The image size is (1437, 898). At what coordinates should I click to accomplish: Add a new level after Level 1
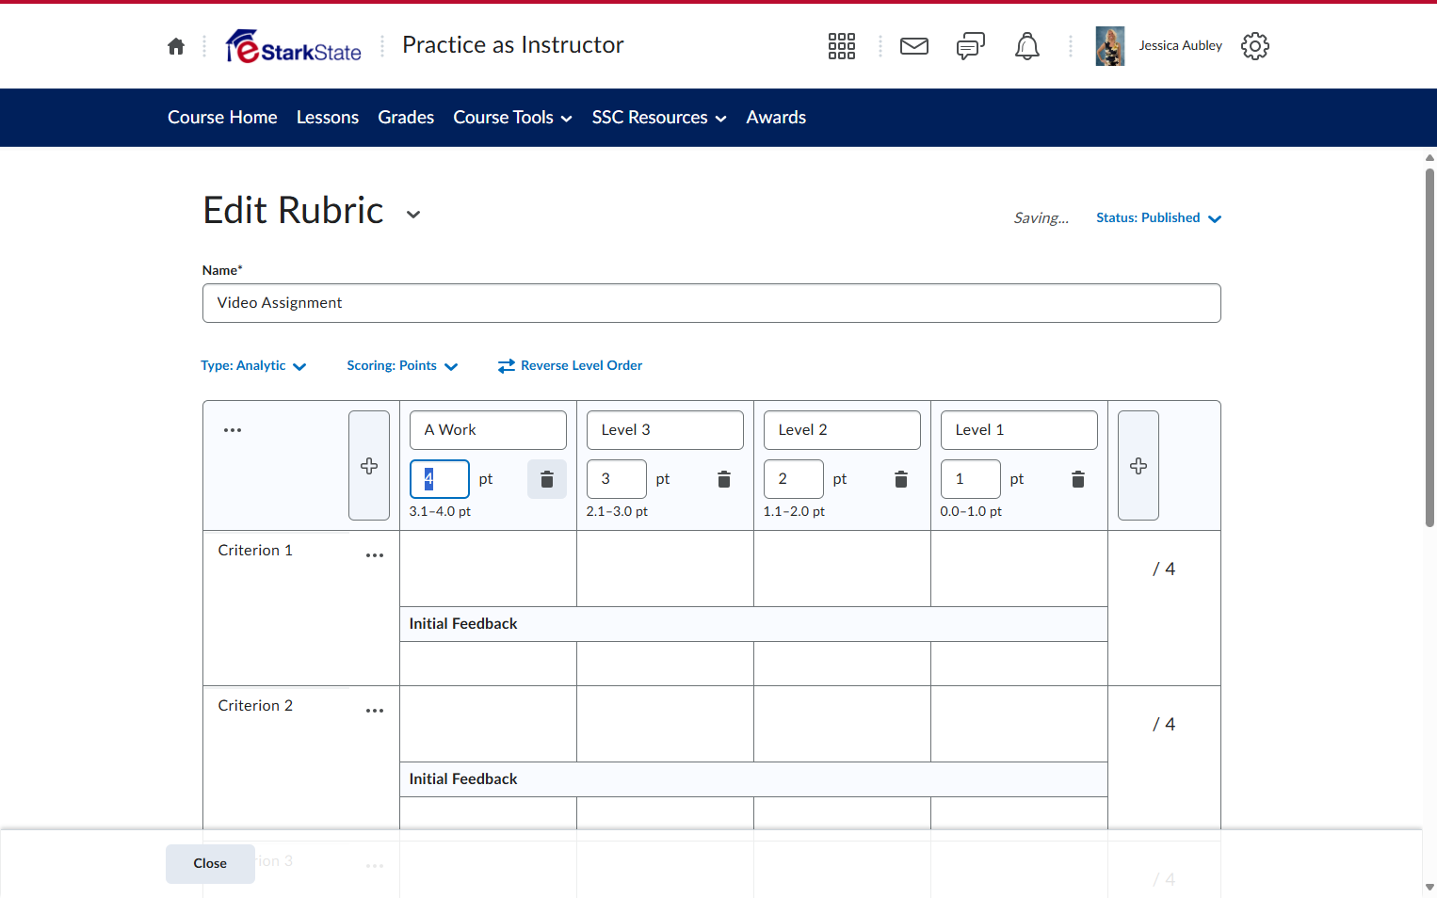[1138, 466]
